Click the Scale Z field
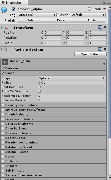The width and height of the screenshot is (111, 180). pos(98,43)
